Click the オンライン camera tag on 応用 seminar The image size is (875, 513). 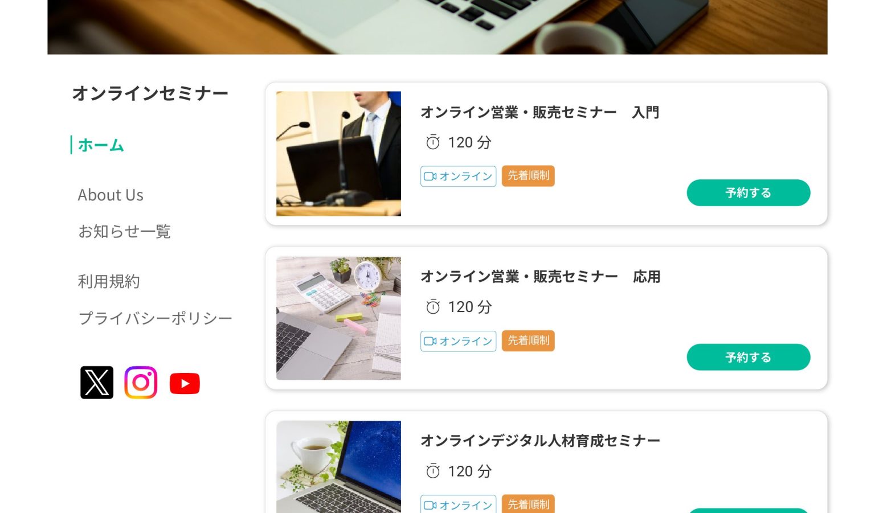(x=459, y=341)
